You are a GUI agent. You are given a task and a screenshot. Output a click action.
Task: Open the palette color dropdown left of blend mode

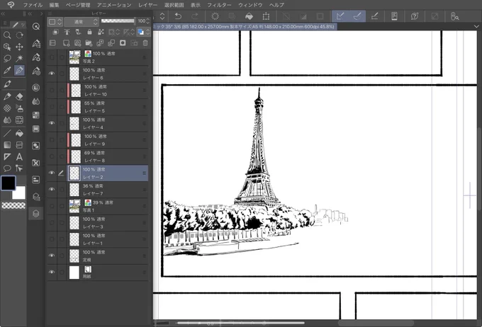pos(55,21)
